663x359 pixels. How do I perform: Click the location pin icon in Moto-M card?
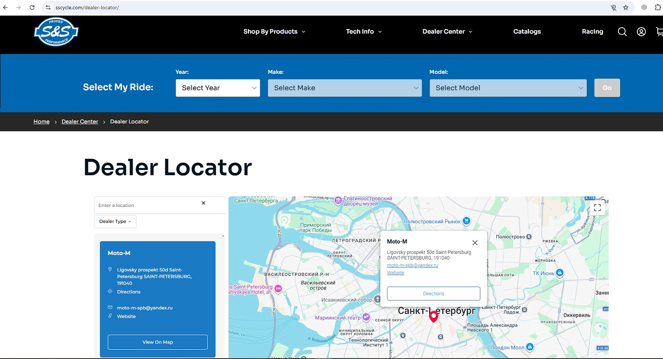110,269
